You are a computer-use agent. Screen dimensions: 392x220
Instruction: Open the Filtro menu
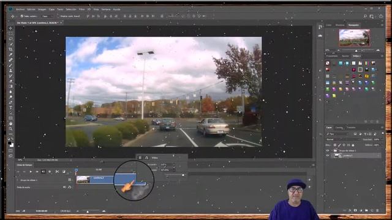(81, 9)
